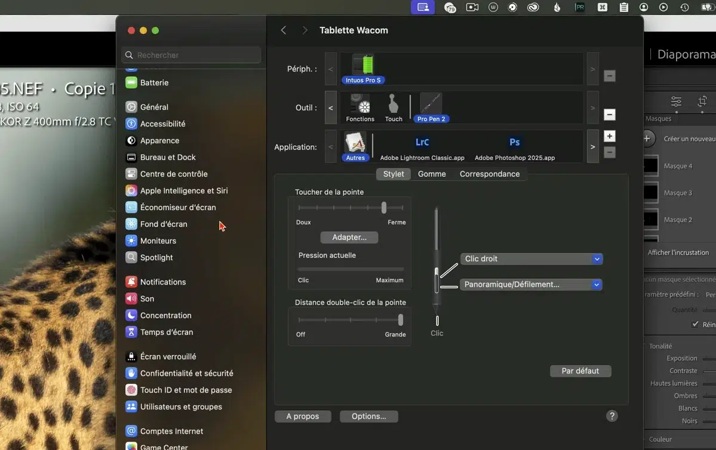Click the Par défaut button
Image resolution: width=716 pixels, height=450 pixels.
coord(580,371)
